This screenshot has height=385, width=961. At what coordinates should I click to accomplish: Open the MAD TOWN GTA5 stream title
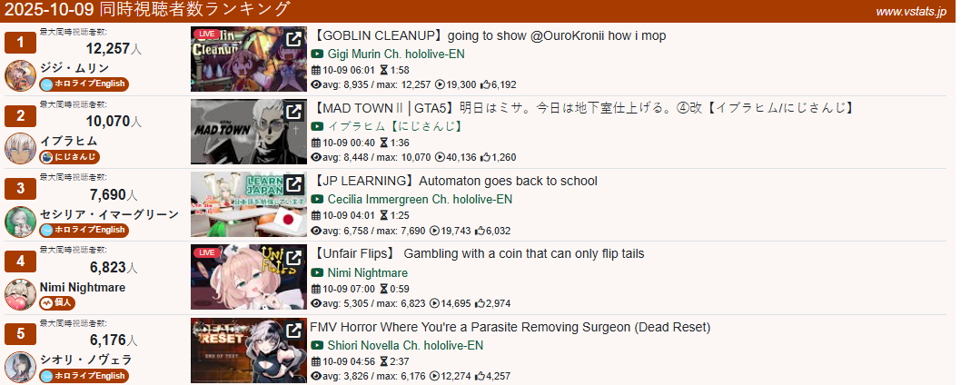point(582,108)
